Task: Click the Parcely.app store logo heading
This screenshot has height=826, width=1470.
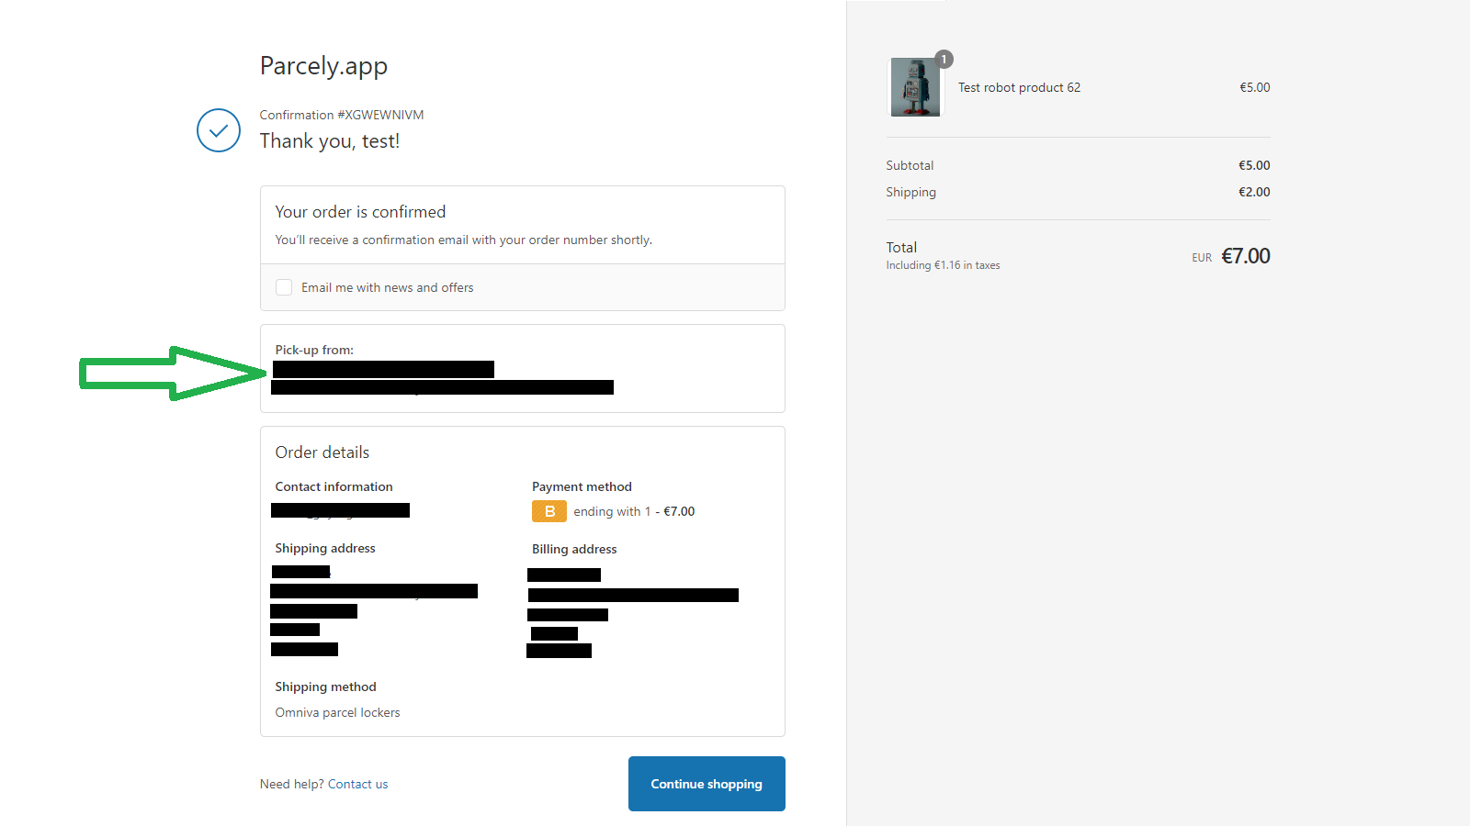Action: pos(323,65)
